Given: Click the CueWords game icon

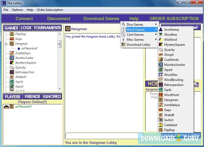Looking at the screenshot, I should point(161,60).
